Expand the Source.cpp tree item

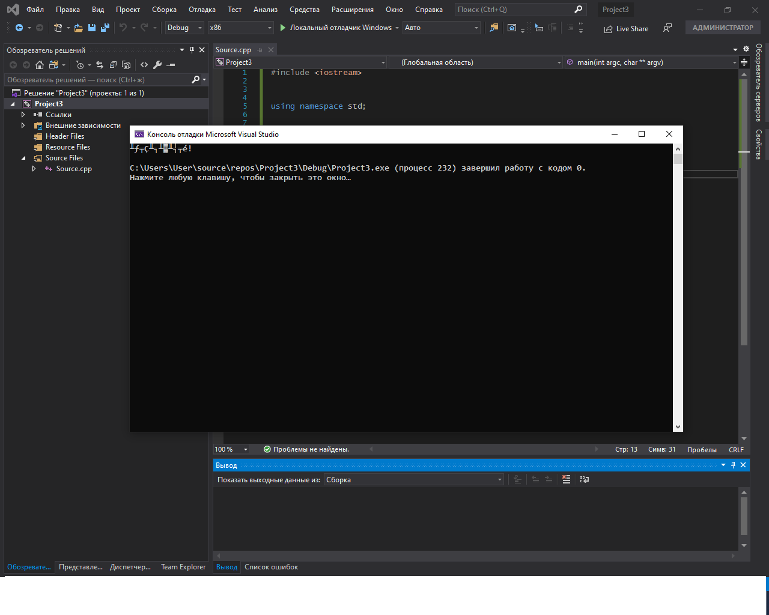pos(34,169)
